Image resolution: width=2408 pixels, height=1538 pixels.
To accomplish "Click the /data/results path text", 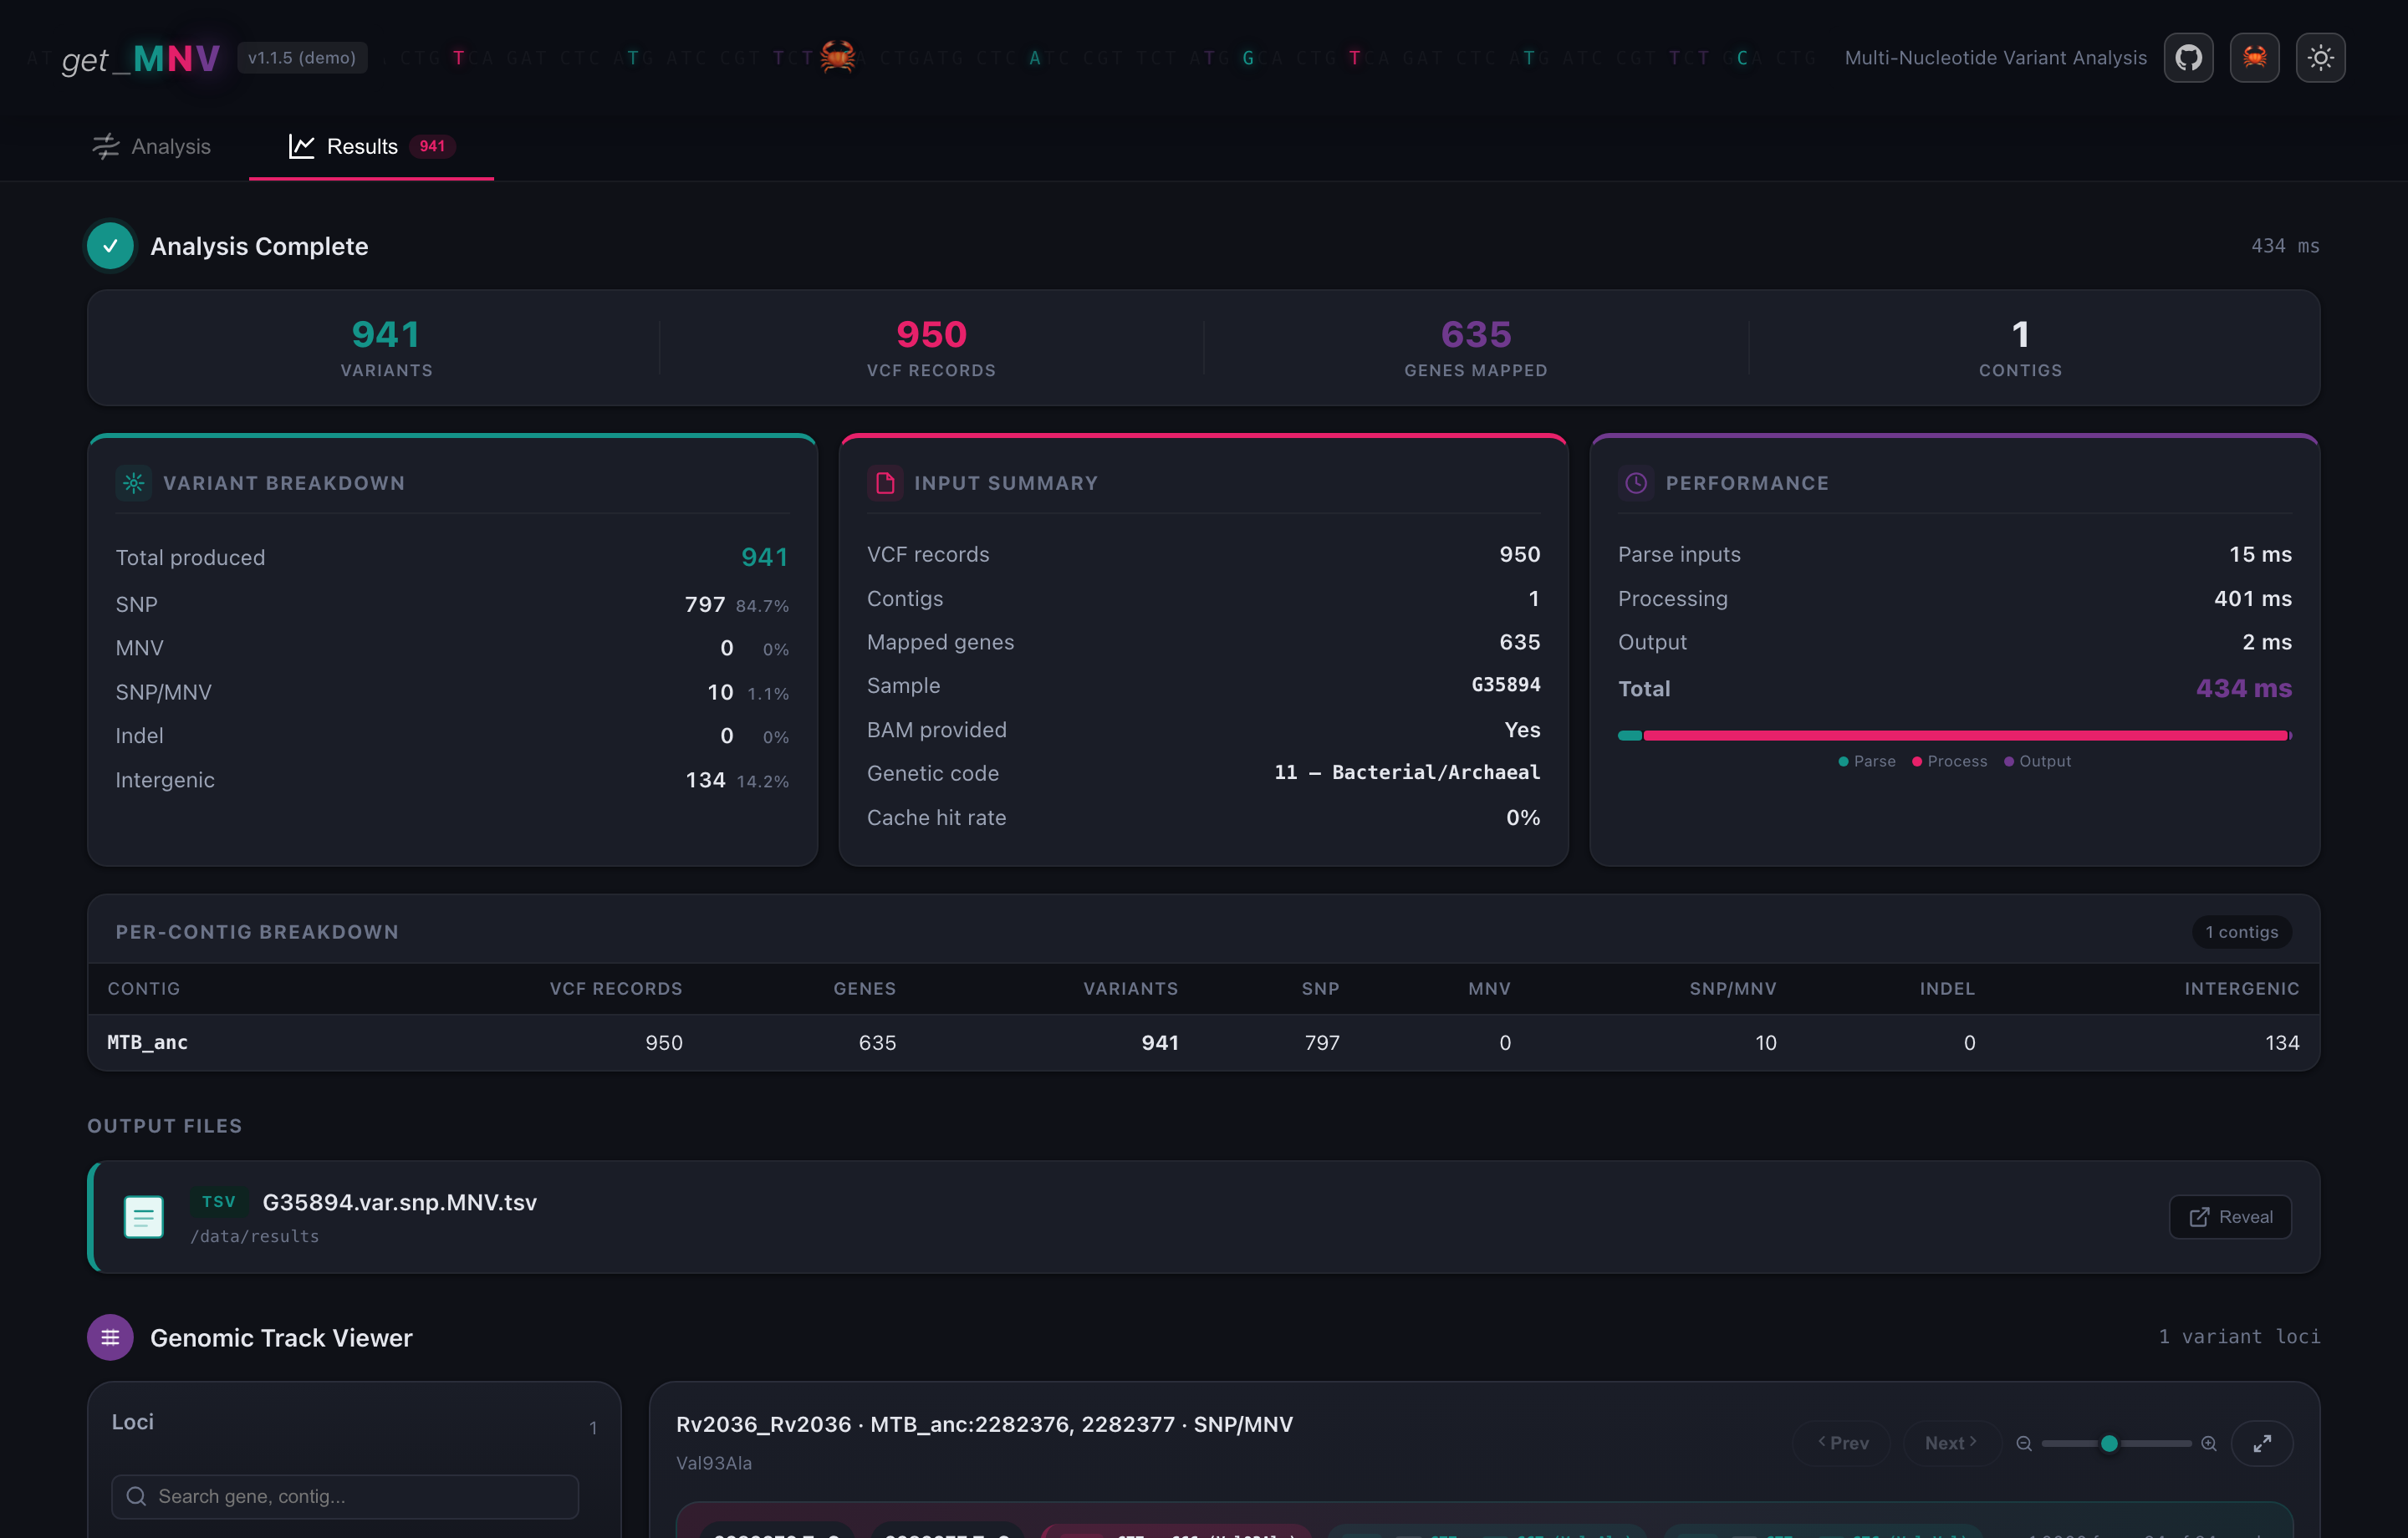I will pos(255,1236).
